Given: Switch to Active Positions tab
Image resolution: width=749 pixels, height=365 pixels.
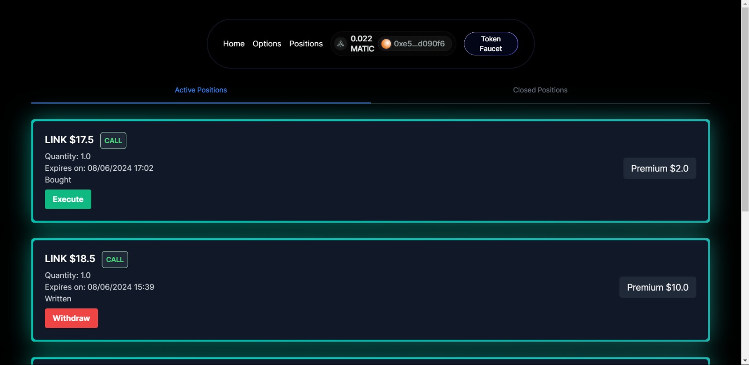Looking at the screenshot, I should 201,90.
